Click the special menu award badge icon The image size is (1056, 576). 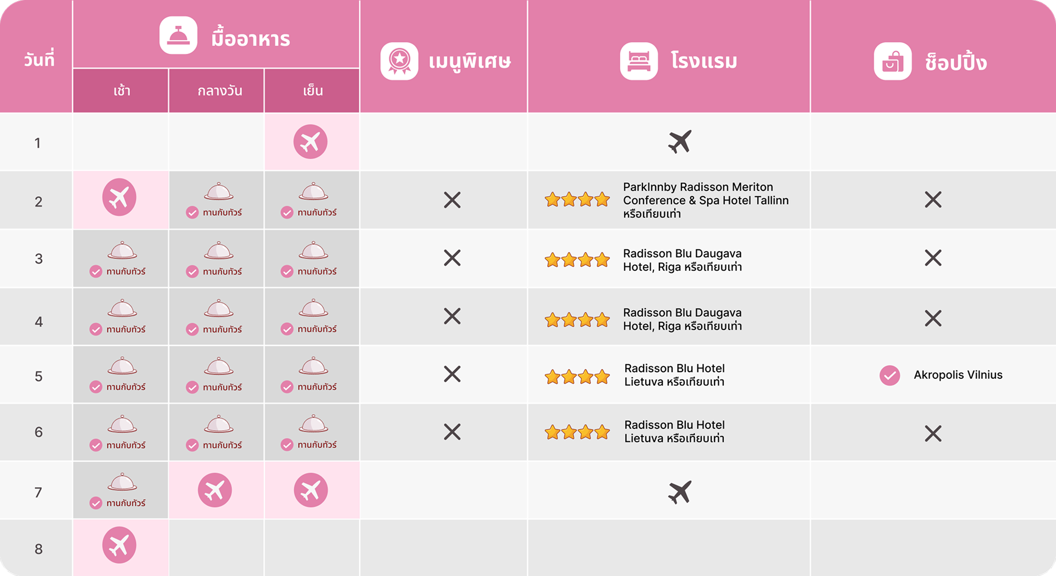coord(399,61)
